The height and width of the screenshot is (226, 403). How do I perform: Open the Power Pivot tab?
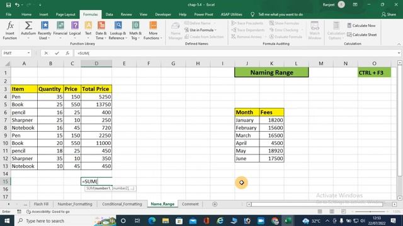203,14
